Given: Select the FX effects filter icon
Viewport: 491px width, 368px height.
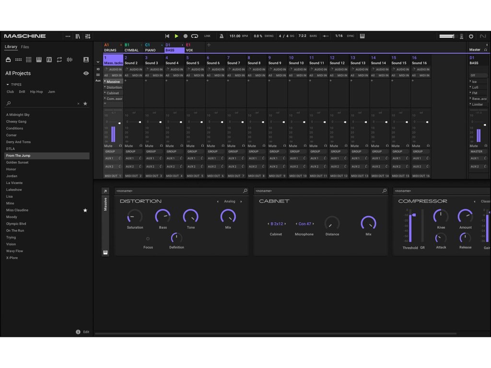Looking at the screenshot, I should (49, 59).
